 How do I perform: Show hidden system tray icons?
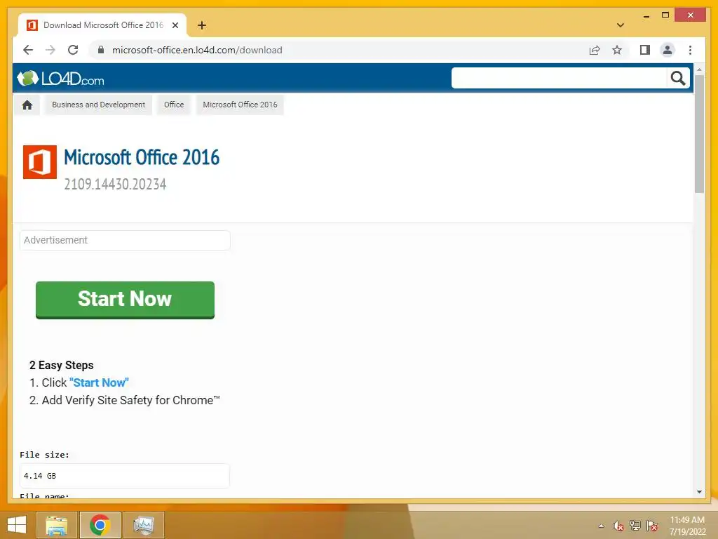tap(601, 526)
